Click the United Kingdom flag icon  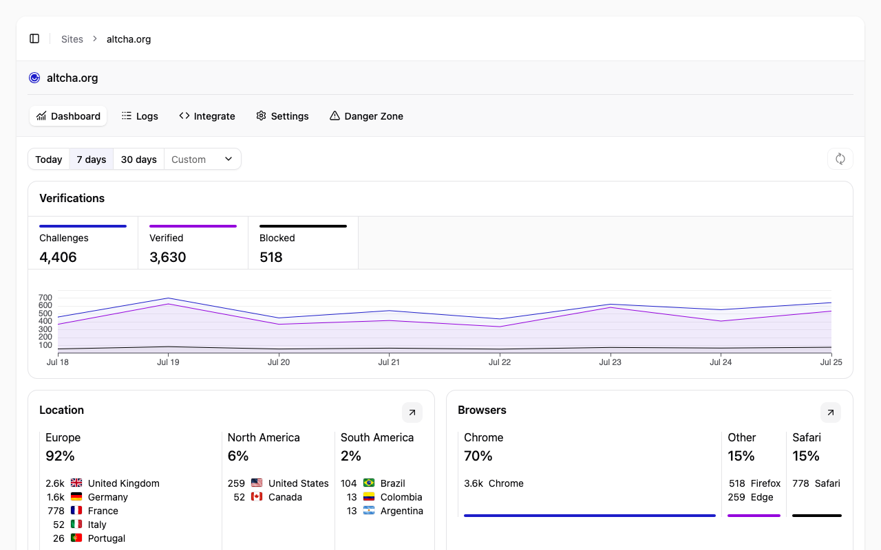coord(76,483)
